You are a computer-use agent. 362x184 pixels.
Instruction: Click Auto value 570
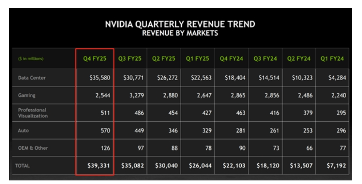coord(105,130)
